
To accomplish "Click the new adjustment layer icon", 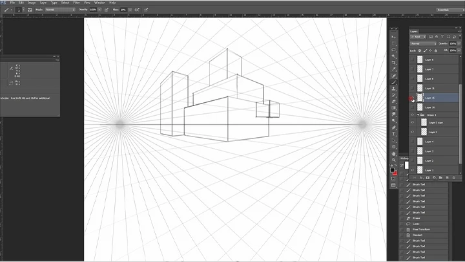I will [x=434, y=178].
